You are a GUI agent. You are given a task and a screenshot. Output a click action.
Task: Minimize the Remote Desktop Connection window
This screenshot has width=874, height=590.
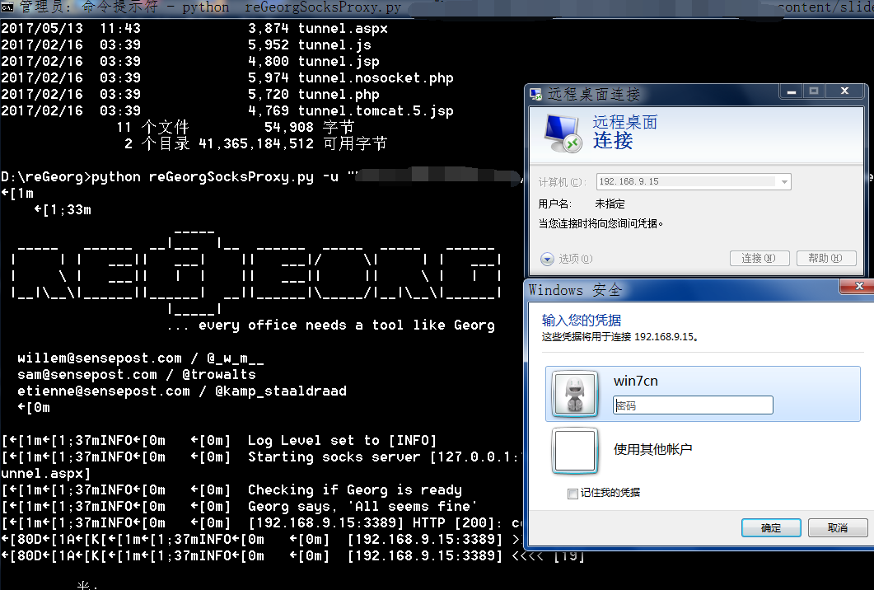[791, 91]
